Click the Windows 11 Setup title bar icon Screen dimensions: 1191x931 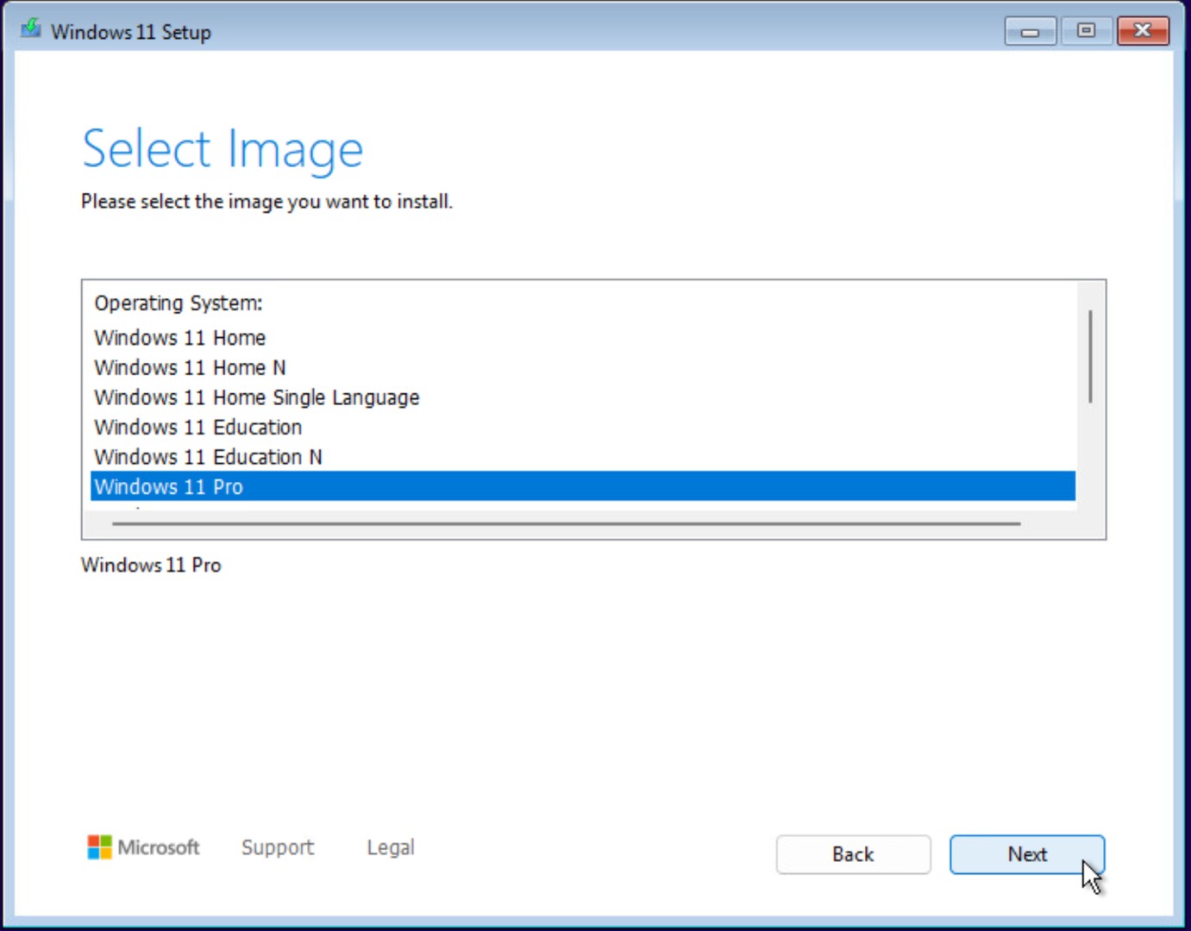pos(31,29)
